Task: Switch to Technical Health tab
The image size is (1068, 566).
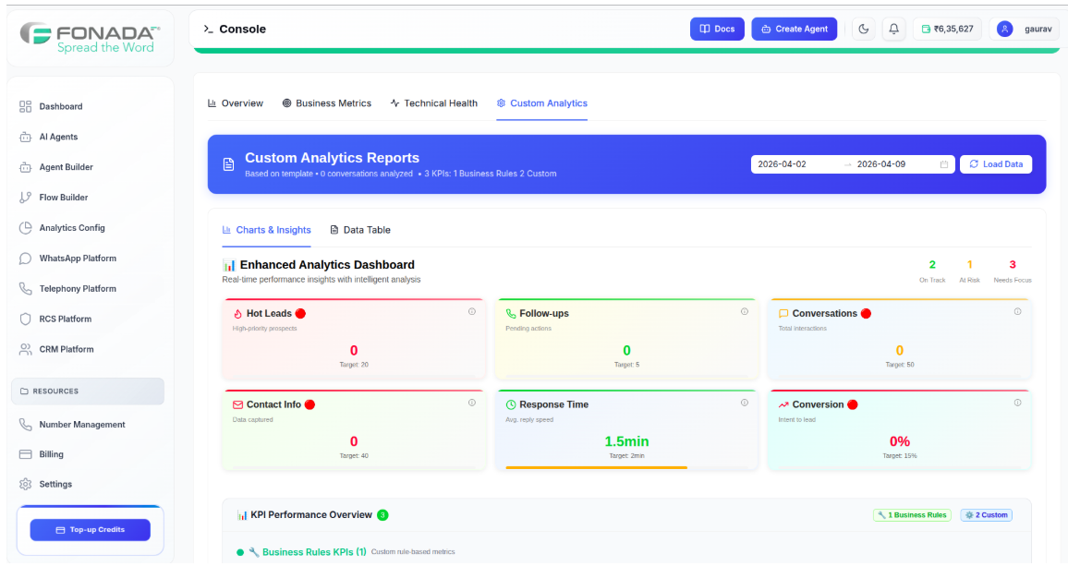Action: click(434, 103)
